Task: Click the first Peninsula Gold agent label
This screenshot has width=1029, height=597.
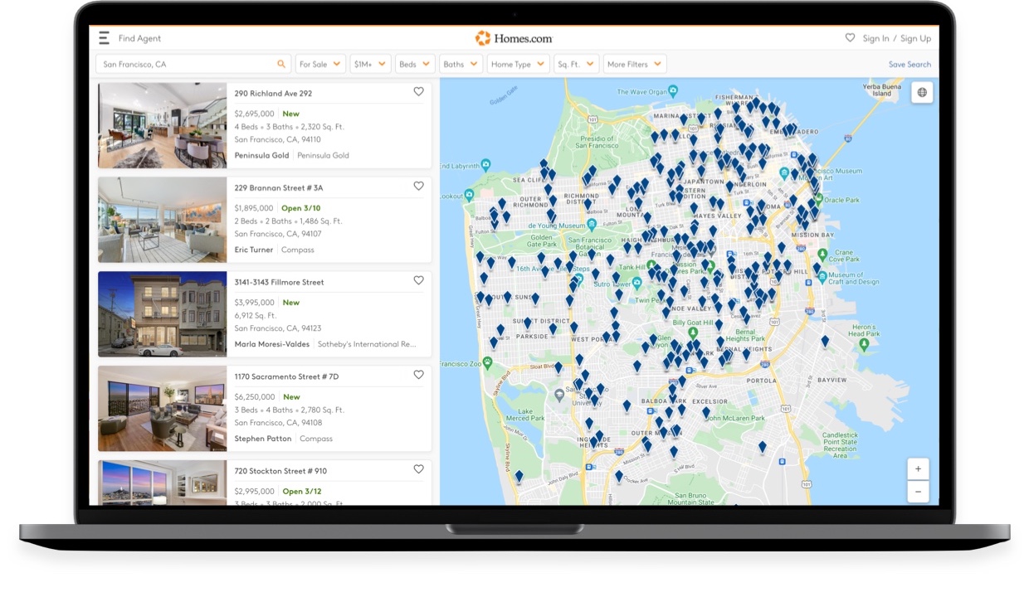Action: pos(261,155)
